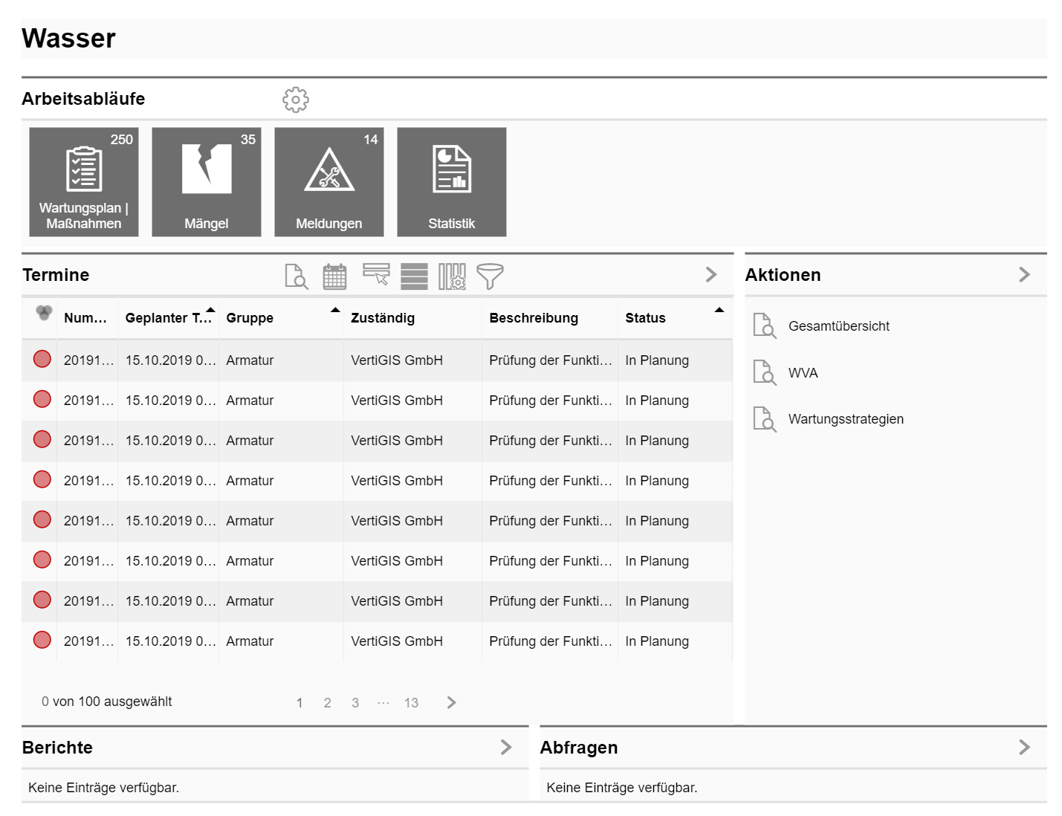The height and width of the screenshot is (816, 1062).
Task: Click the three-circles status column header icon
Action: [x=44, y=313]
